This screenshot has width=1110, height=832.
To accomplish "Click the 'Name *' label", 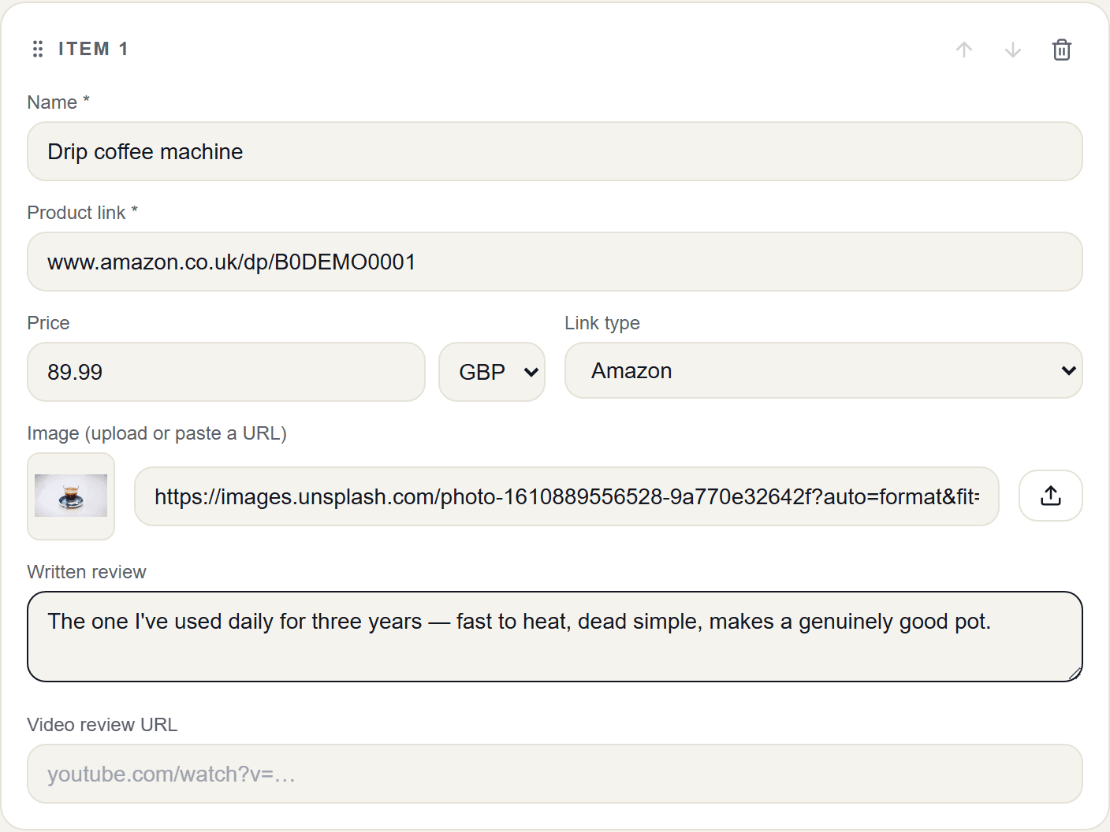I will tap(58, 102).
